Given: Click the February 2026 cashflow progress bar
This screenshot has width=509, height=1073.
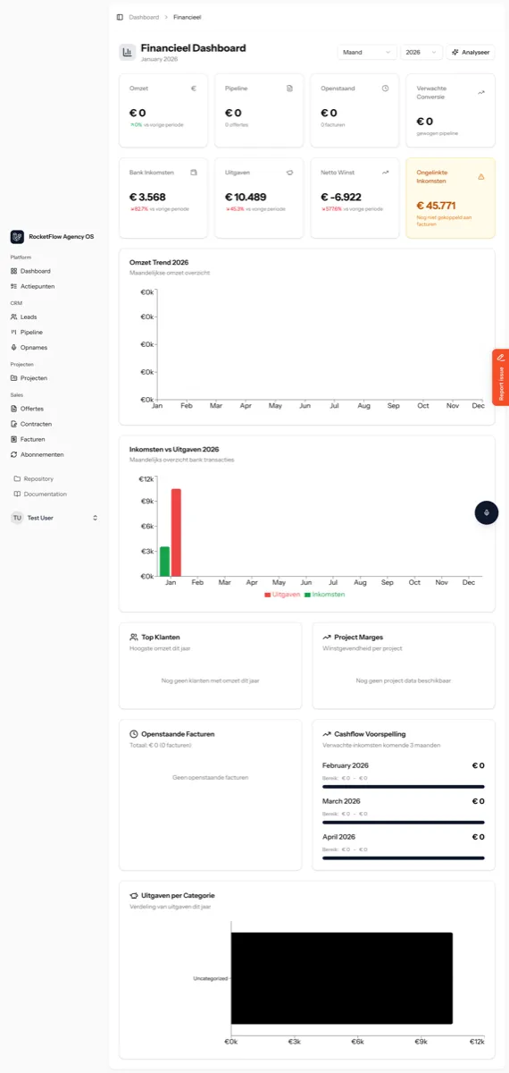Looking at the screenshot, I should 404,787.
